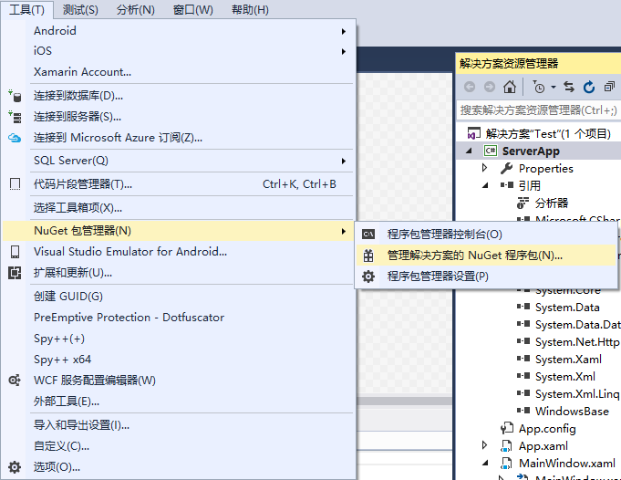Open the 帮助(H) menu
The height and width of the screenshot is (480, 621).
point(250,9)
